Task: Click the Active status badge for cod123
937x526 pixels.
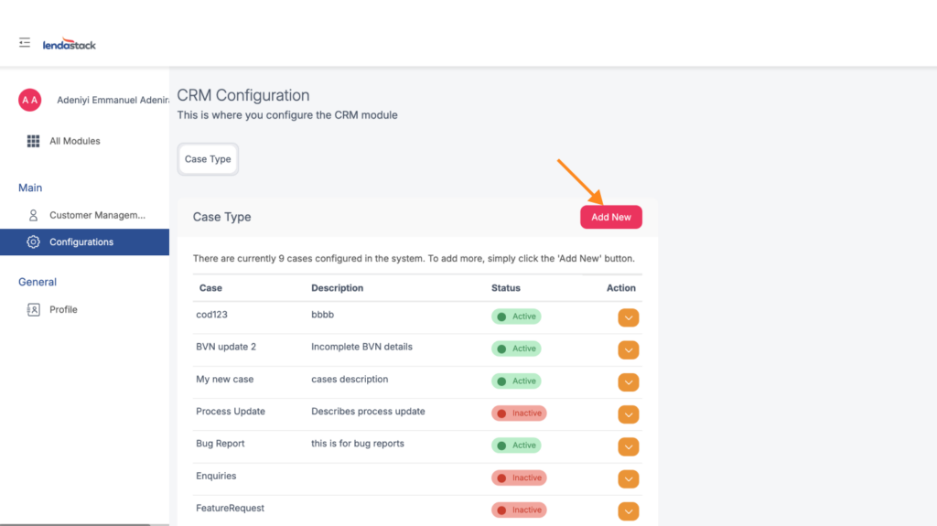Action: pos(516,317)
